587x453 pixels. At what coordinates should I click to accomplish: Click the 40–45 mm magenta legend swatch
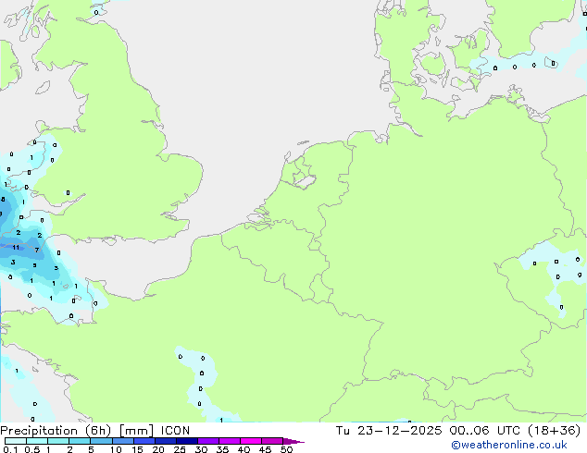(x=251, y=441)
